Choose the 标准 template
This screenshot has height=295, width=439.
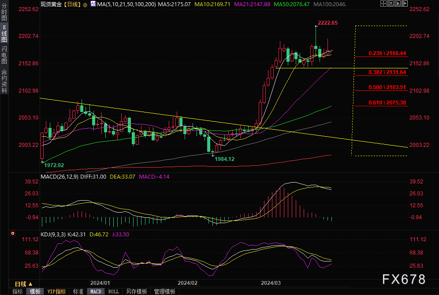78,291
